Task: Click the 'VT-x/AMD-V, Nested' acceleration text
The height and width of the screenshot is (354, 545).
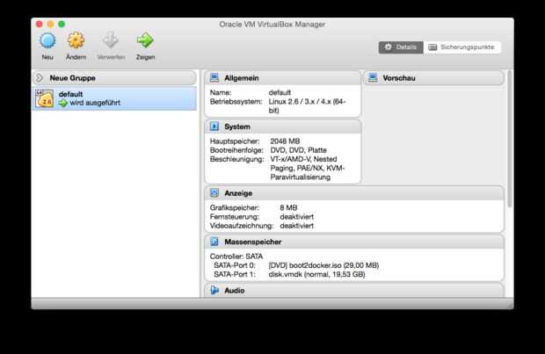Action: pos(304,159)
